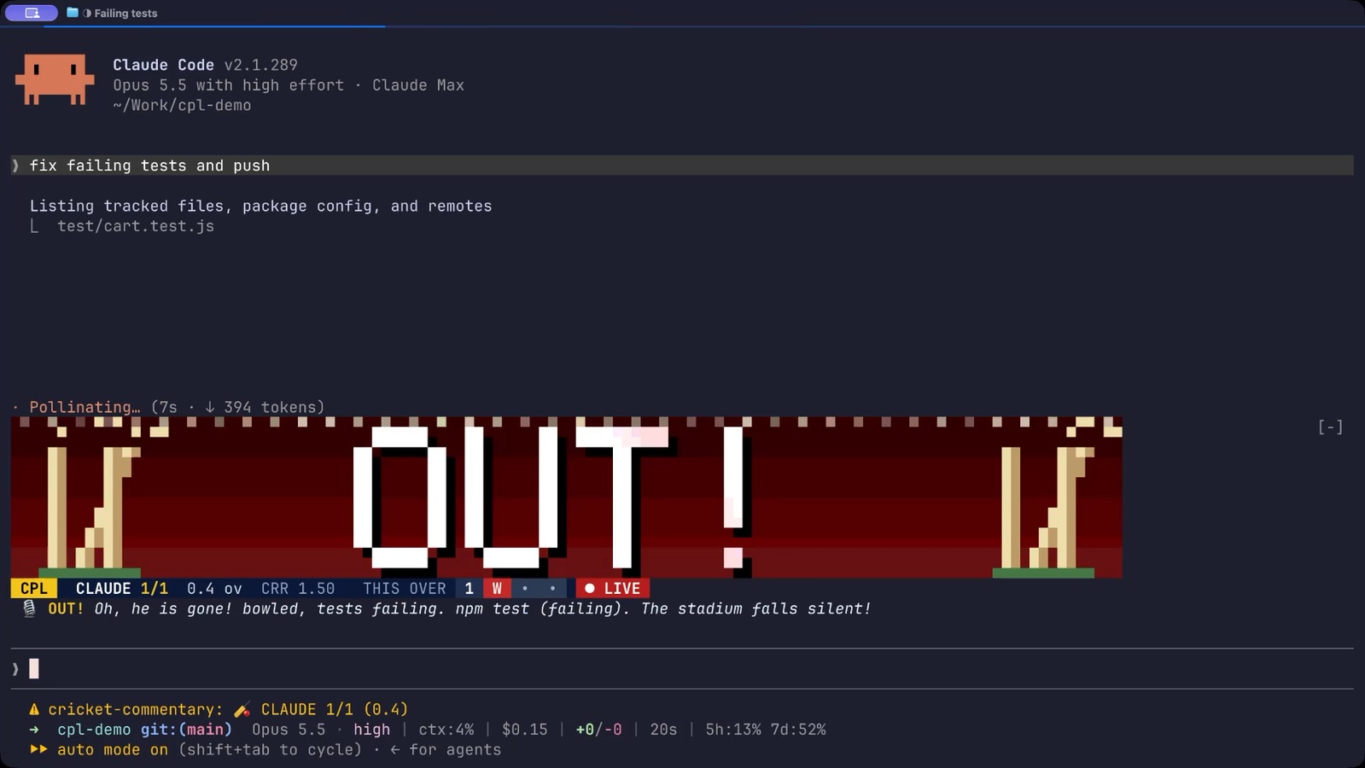Click the '5h:13% 7d:52%' usage stats
This screenshot has width=1365, height=768.
[x=765, y=730]
